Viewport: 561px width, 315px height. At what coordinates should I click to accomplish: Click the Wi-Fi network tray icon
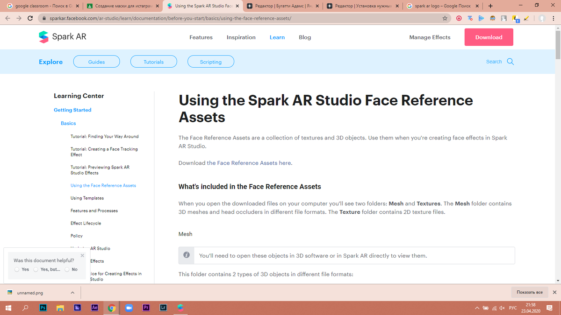pyautogui.click(x=494, y=308)
